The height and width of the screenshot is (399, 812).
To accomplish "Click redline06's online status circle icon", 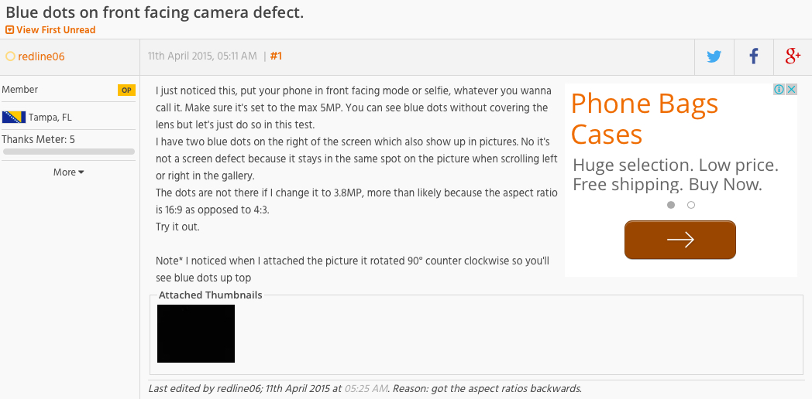I will 10,56.
